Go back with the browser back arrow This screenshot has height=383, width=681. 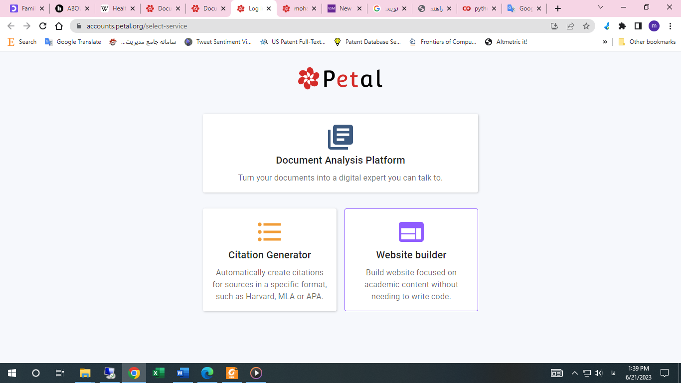point(11,26)
